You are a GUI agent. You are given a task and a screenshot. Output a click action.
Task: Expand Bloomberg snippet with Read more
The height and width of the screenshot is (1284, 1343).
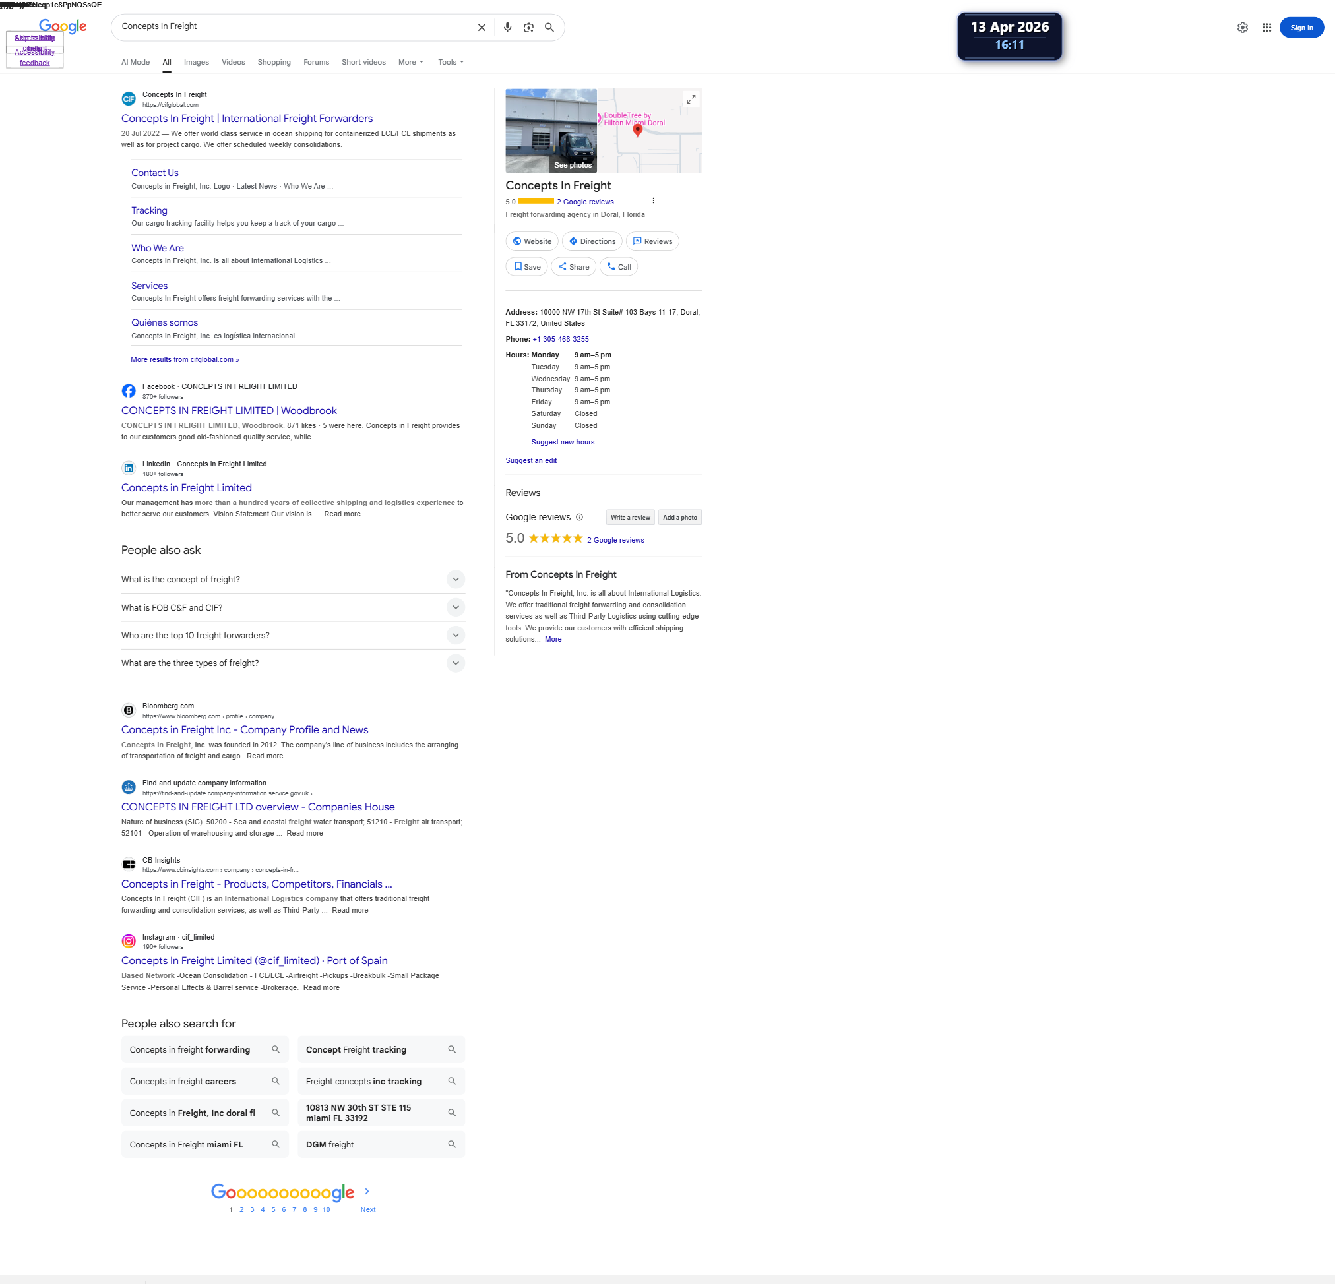click(x=265, y=756)
